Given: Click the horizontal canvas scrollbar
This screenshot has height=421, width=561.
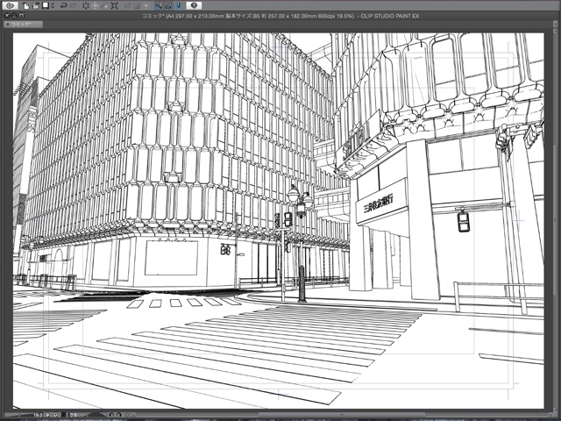Looking at the screenshot, I should coord(344,415).
